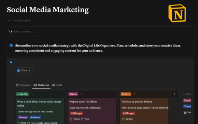
Task: Click the blue diamond arrow callout icon
Action: (11, 45)
